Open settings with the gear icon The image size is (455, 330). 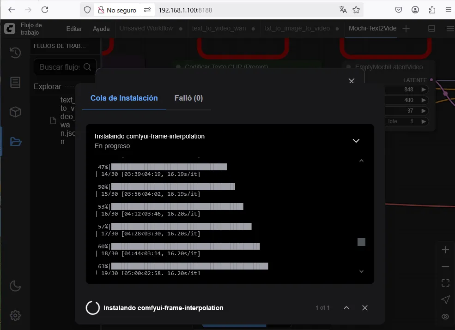pos(15,315)
